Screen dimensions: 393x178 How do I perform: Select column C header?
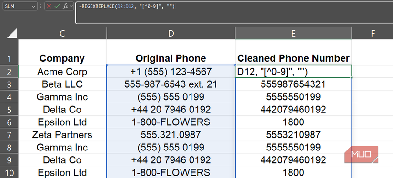click(62, 33)
